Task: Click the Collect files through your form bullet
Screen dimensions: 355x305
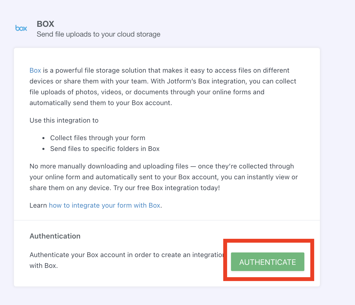Action: point(98,138)
